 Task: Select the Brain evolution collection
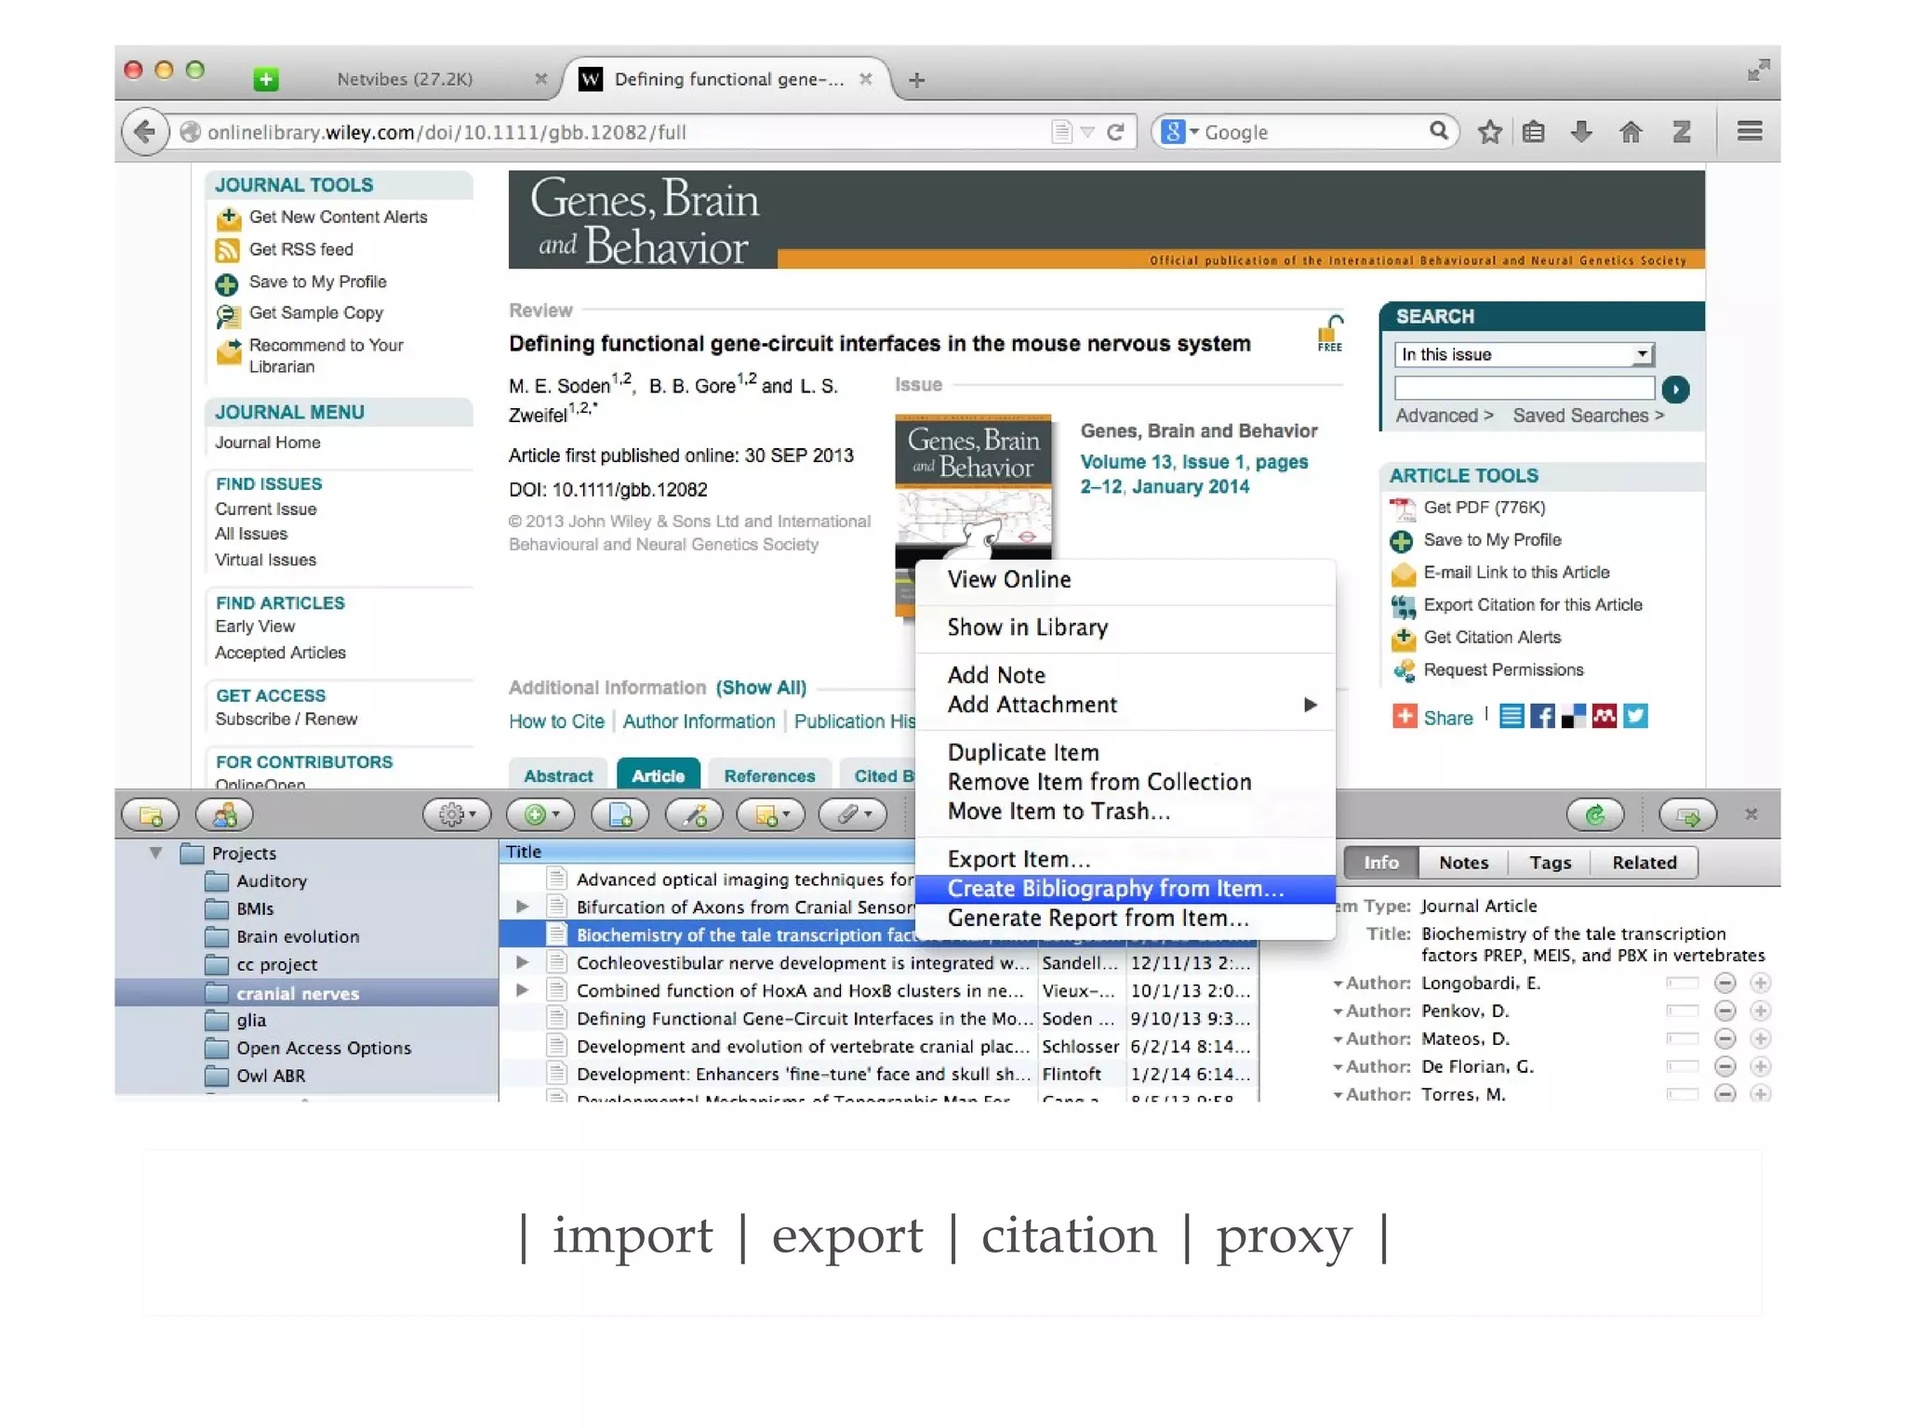[298, 936]
